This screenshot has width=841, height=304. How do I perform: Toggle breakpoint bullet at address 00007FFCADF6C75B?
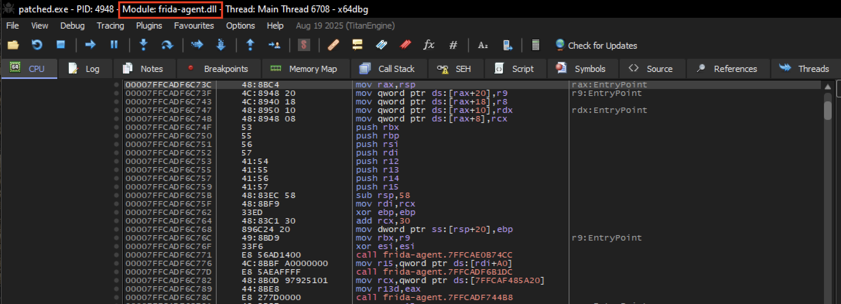[x=116, y=195]
